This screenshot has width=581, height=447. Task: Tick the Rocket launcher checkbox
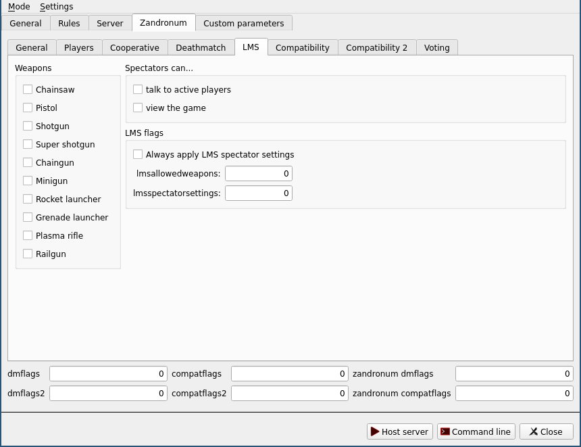28,199
